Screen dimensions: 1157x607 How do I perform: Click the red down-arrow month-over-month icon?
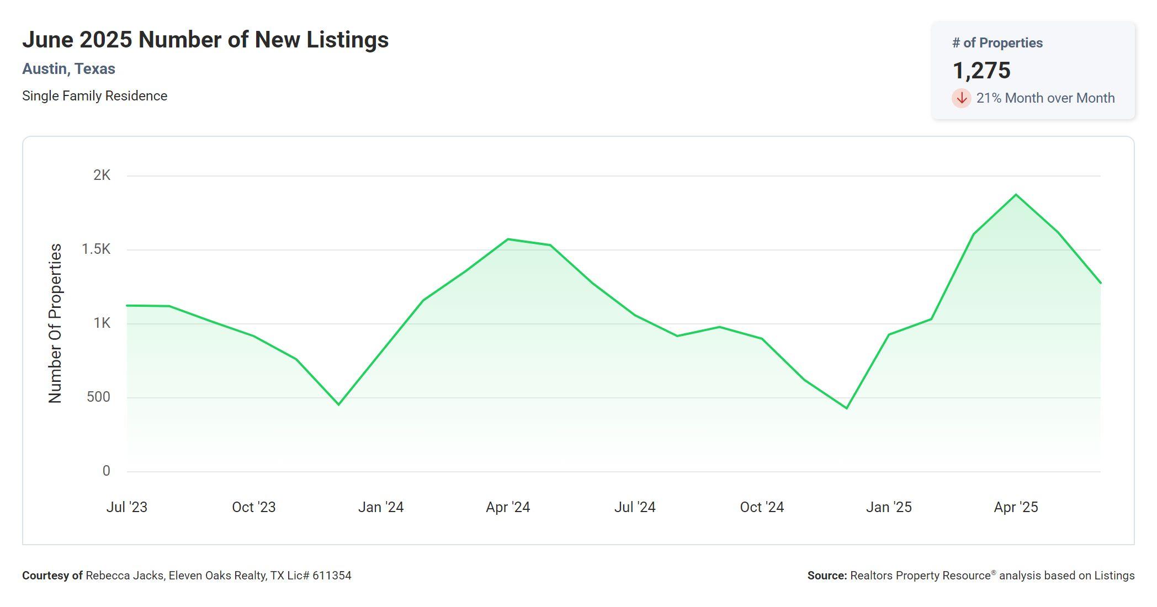[x=961, y=98]
